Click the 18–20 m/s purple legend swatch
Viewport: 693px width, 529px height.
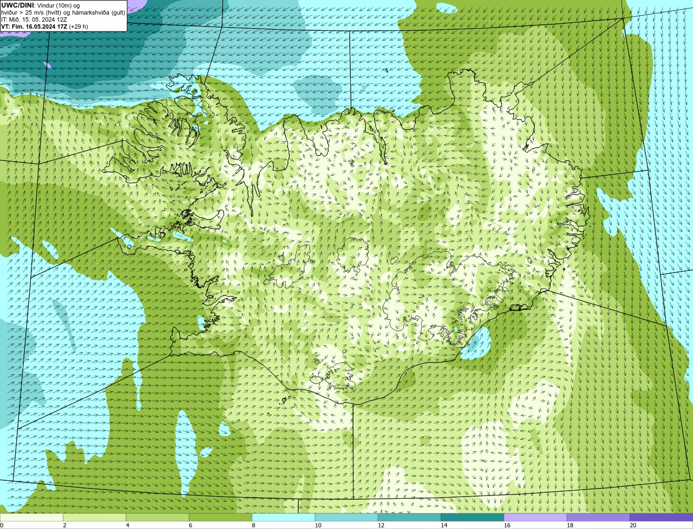598,517
